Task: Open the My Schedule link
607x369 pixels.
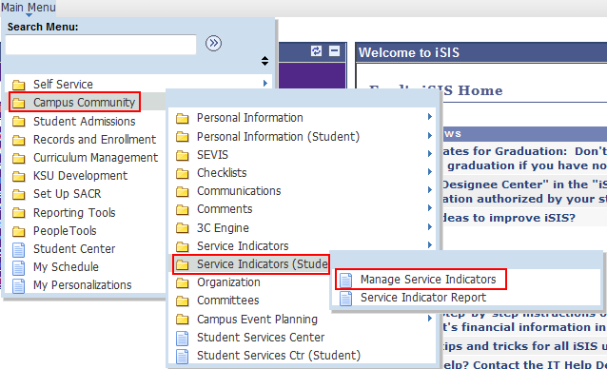Action: (x=66, y=267)
